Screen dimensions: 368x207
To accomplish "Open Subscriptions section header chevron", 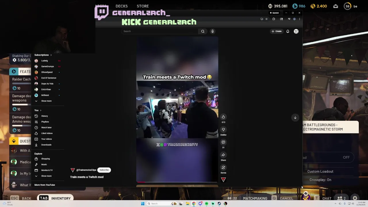I will tap(51, 55).
